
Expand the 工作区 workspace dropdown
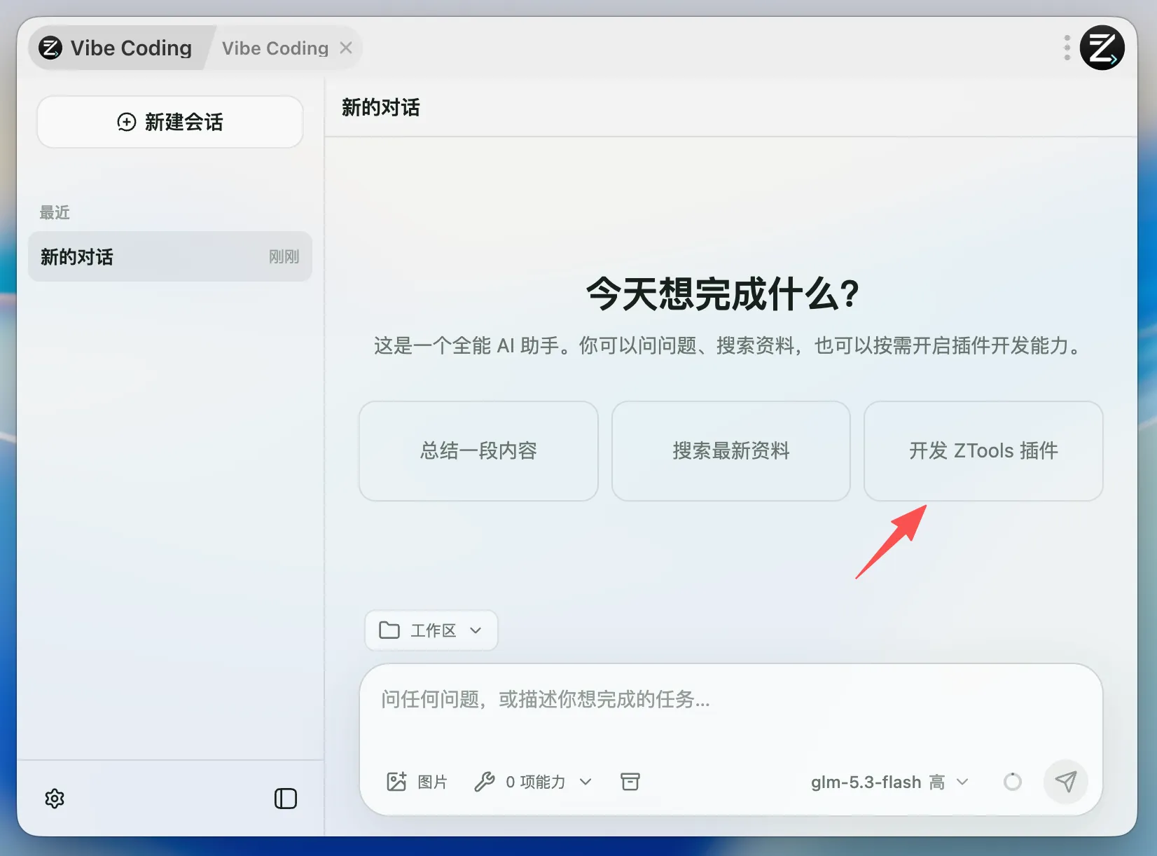pos(431,630)
